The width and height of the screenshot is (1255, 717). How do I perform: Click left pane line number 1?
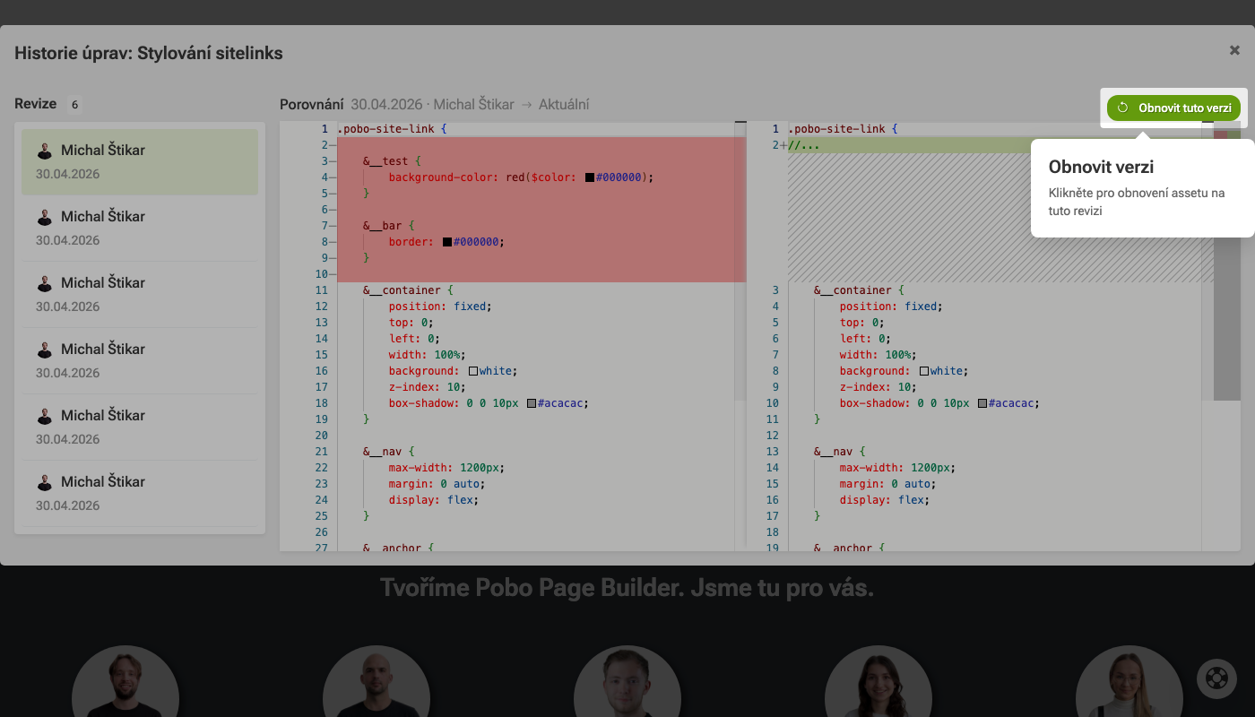(324, 129)
